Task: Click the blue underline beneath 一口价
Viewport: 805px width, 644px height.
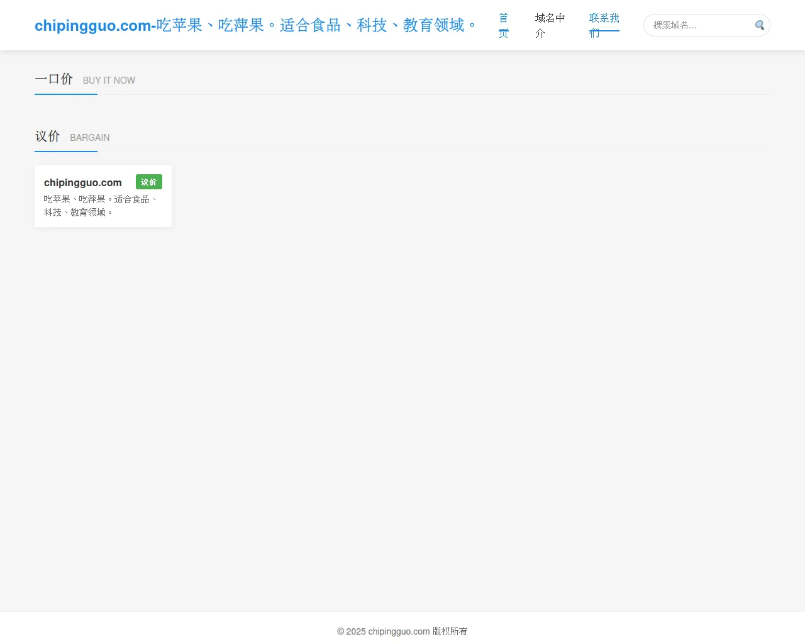Action: coord(66,94)
